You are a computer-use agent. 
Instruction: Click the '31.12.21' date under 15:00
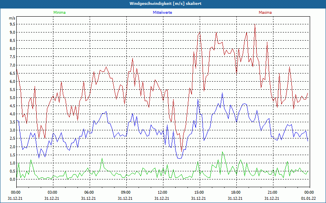pos(198,199)
